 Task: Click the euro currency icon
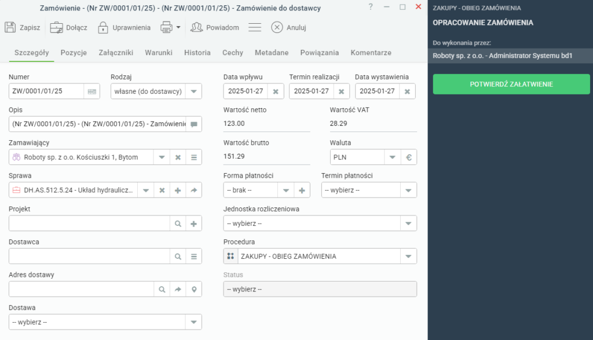[x=409, y=158]
